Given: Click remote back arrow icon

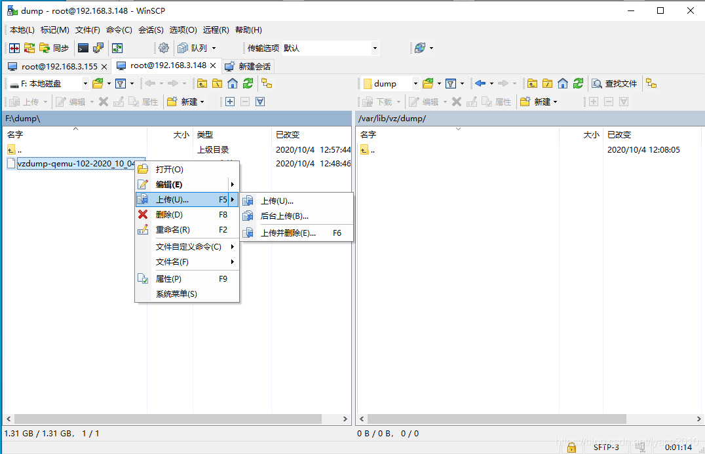Looking at the screenshot, I should [480, 84].
